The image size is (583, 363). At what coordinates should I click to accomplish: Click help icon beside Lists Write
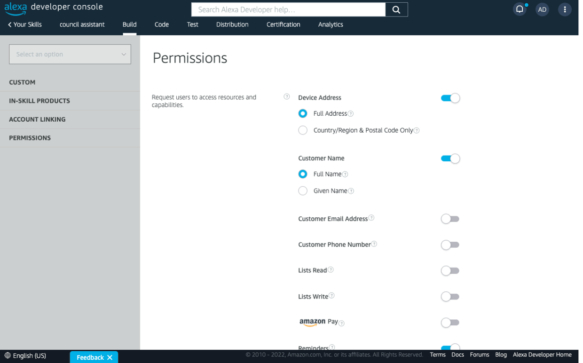(x=331, y=296)
